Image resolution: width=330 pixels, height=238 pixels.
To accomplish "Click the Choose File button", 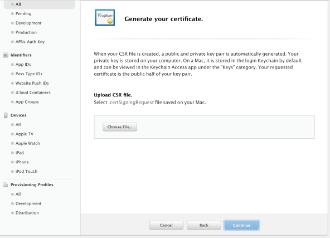I will tap(120, 127).
